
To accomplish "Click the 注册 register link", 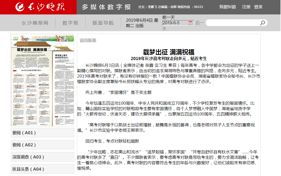I will (246, 7).
